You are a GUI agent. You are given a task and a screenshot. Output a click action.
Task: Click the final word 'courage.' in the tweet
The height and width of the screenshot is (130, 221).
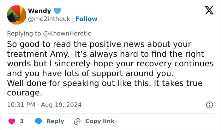[25, 93]
